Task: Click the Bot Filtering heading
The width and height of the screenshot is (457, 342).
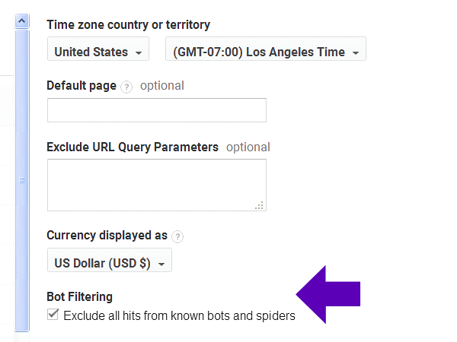Action: (x=79, y=296)
